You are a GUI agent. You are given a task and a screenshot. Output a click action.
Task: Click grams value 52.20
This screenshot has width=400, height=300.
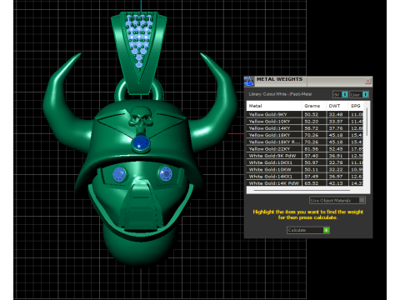311,122
